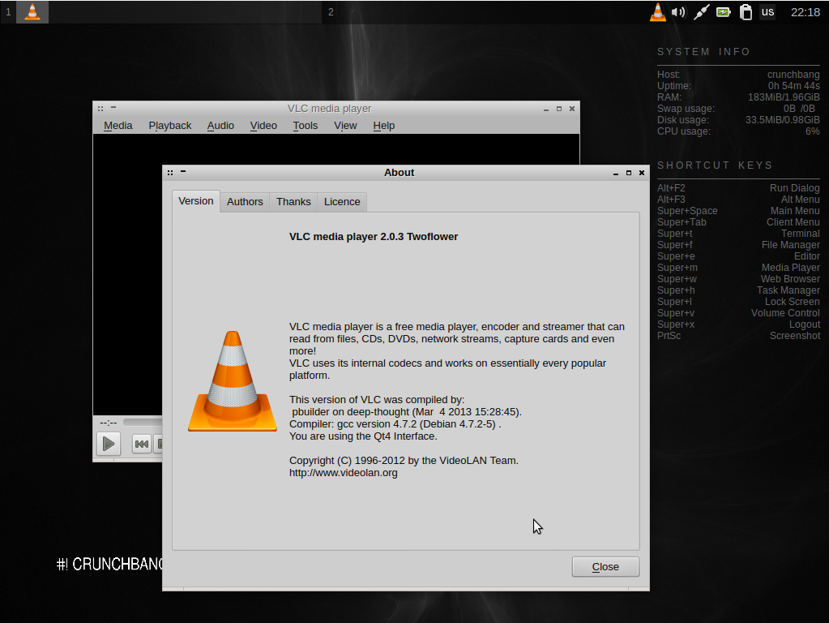Open the Playback menu
The width and height of the screenshot is (829, 623).
coord(169,126)
